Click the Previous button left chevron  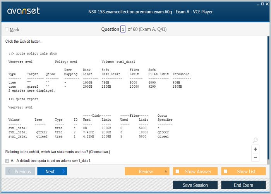9,171
